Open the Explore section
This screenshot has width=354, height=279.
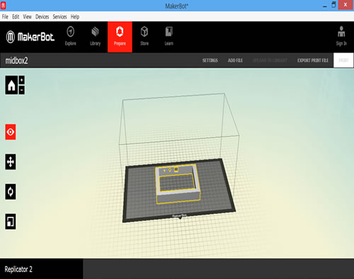71,37
